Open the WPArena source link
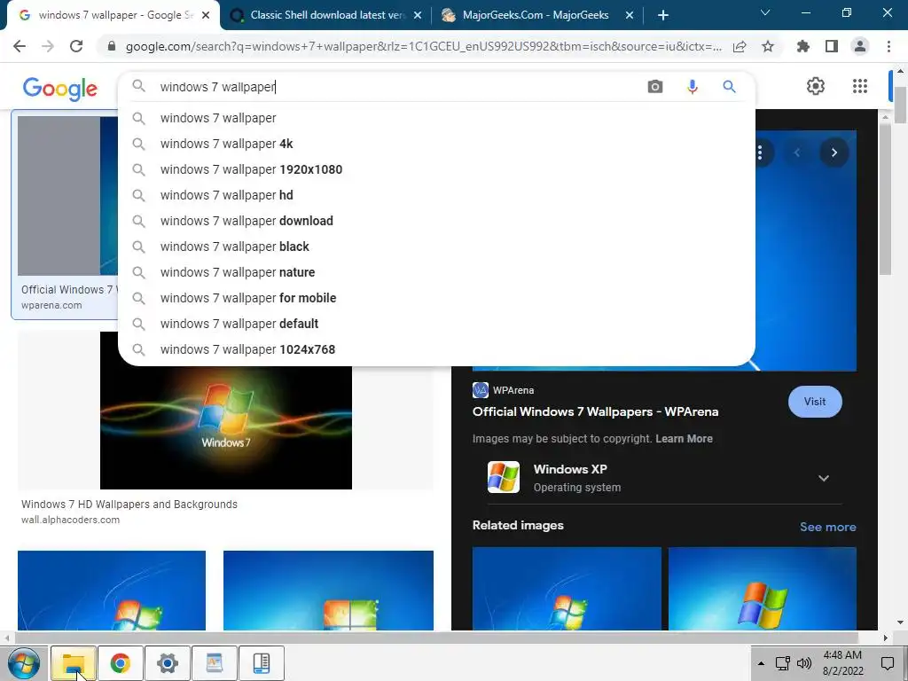 pyautogui.click(x=504, y=390)
